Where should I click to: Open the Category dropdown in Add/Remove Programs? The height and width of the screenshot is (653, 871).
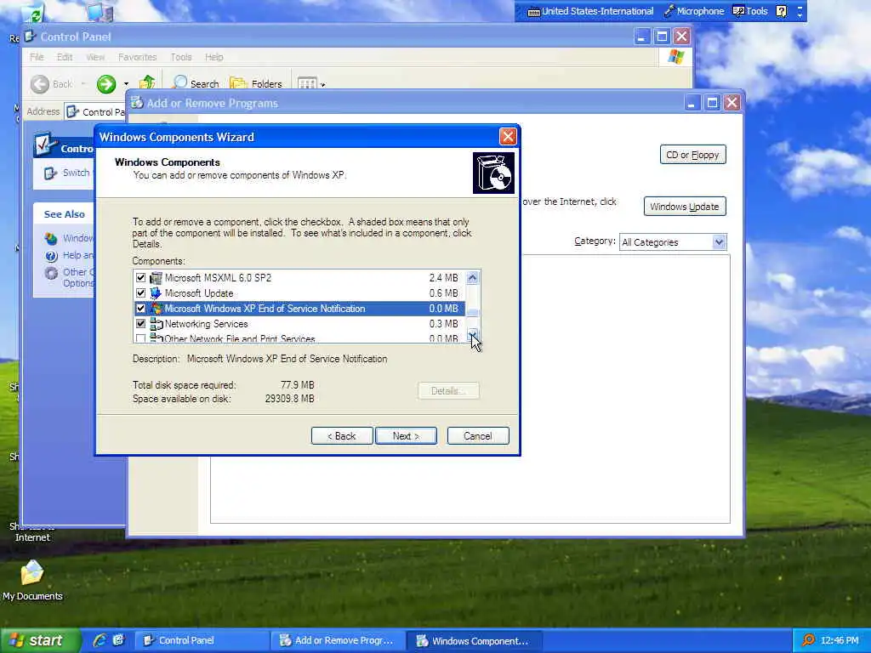[x=720, y=242]
